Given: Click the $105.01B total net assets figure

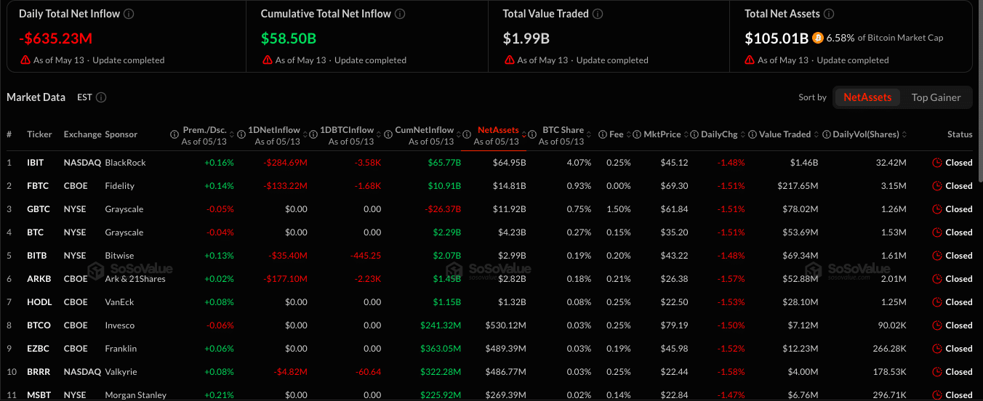Looking at the screenshot, I should (x=777, y=39).
